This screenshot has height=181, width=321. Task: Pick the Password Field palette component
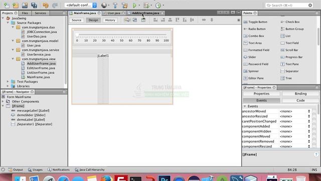coord(256,64)
